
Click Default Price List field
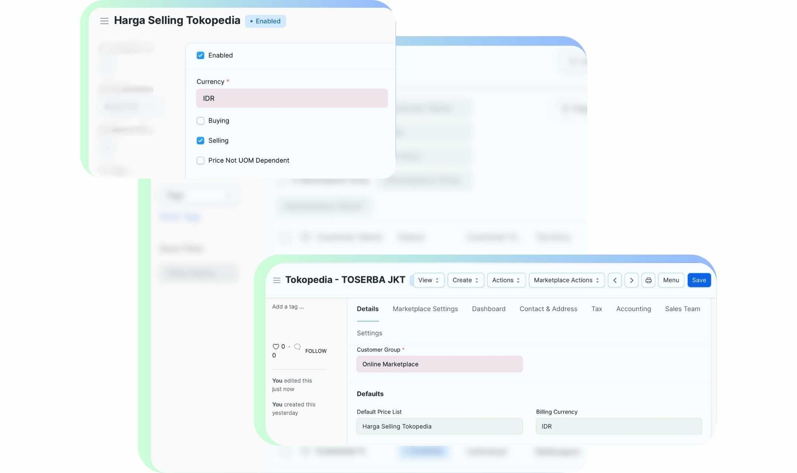coord(439,427)
